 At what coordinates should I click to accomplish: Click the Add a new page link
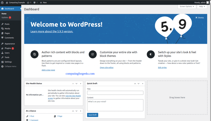pyautogui.click(x=48, y=70)
